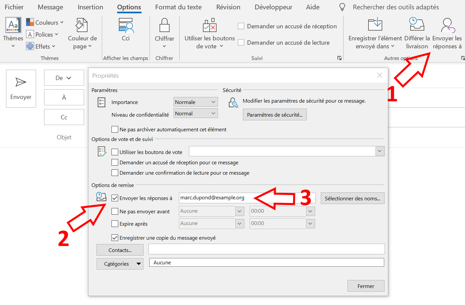Click the Importance settings icon
Image resolution: width=465 pixels, height=305 pixels.
tap(101, 102)
